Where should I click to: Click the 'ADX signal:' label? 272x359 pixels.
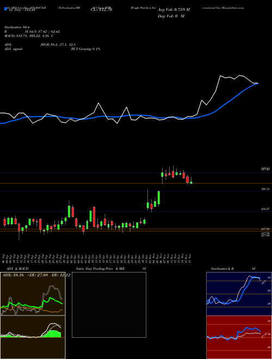(x=13, y=49)
